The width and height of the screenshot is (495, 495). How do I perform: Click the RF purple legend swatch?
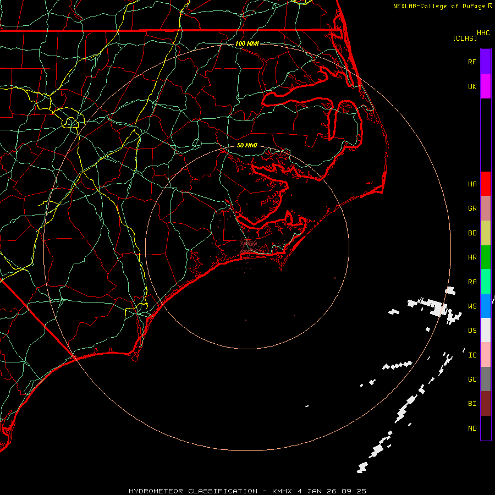[486, 62]
